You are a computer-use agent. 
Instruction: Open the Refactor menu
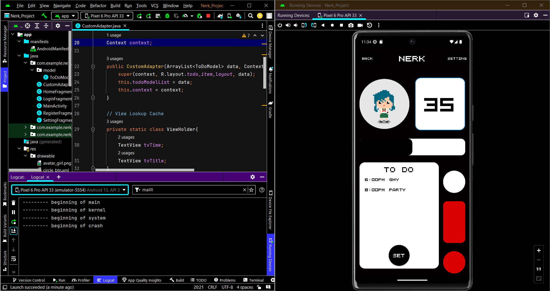(x=98, y=5)
